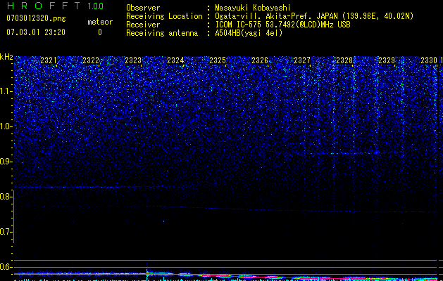The height and width of the screenshot is (281, 443).
Task: Click the 0.6 frequency axis label
Action: click(x=6, y=267)
